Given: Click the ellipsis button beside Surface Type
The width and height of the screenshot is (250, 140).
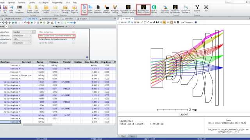Looking at the screenshot, I should [x=34, y=32].
